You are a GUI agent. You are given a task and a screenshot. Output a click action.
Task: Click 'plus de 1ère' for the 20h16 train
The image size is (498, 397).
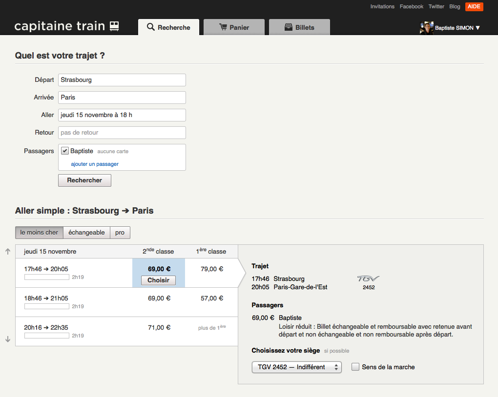[212, 327]
